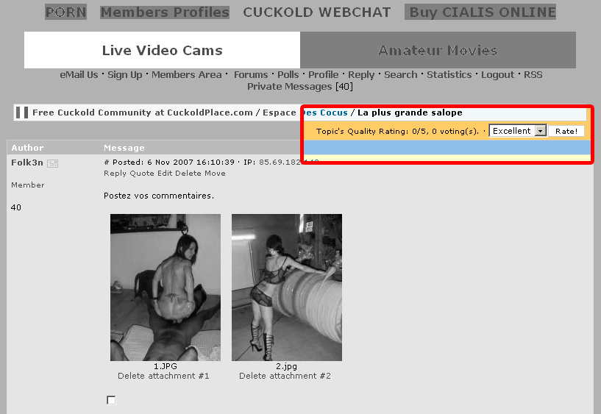
Task: Tick the checkbox below the attachments
Action: [111, 400]
